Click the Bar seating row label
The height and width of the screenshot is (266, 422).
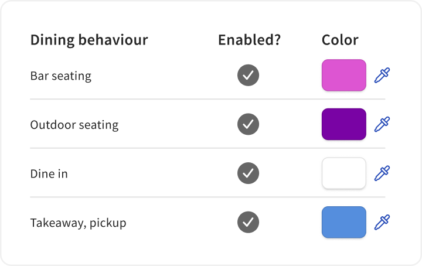61,76
